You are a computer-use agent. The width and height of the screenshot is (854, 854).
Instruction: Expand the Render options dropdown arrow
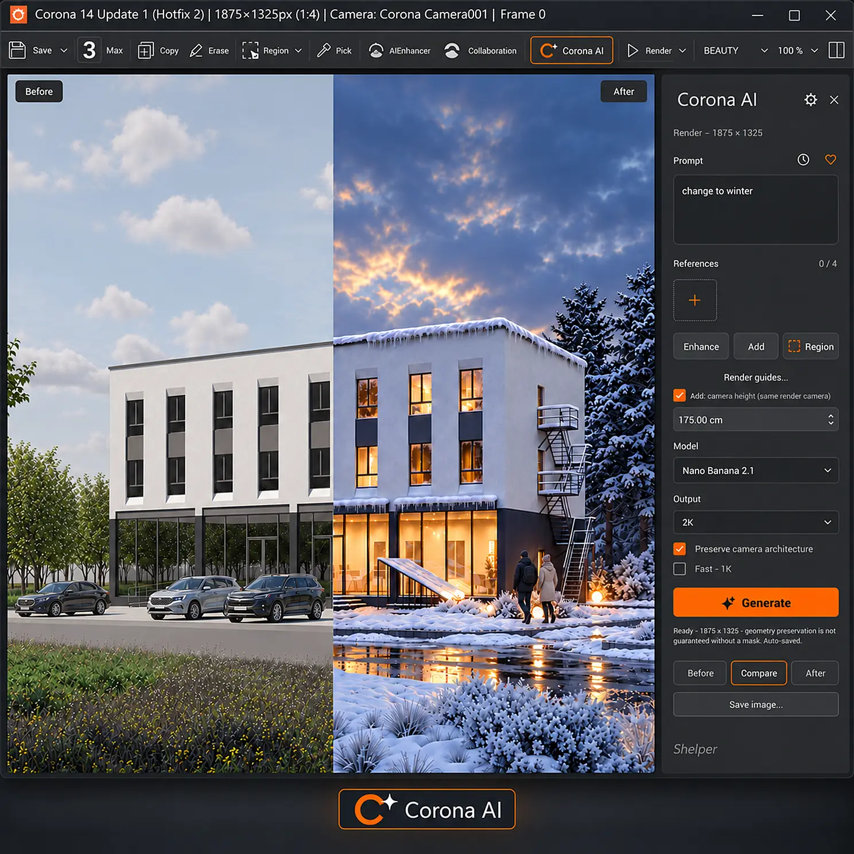682,51
